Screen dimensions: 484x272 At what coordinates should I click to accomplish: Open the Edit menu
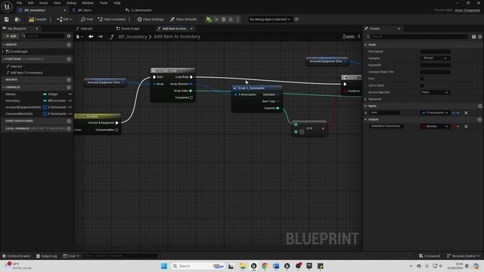click(x=30, y=3)
